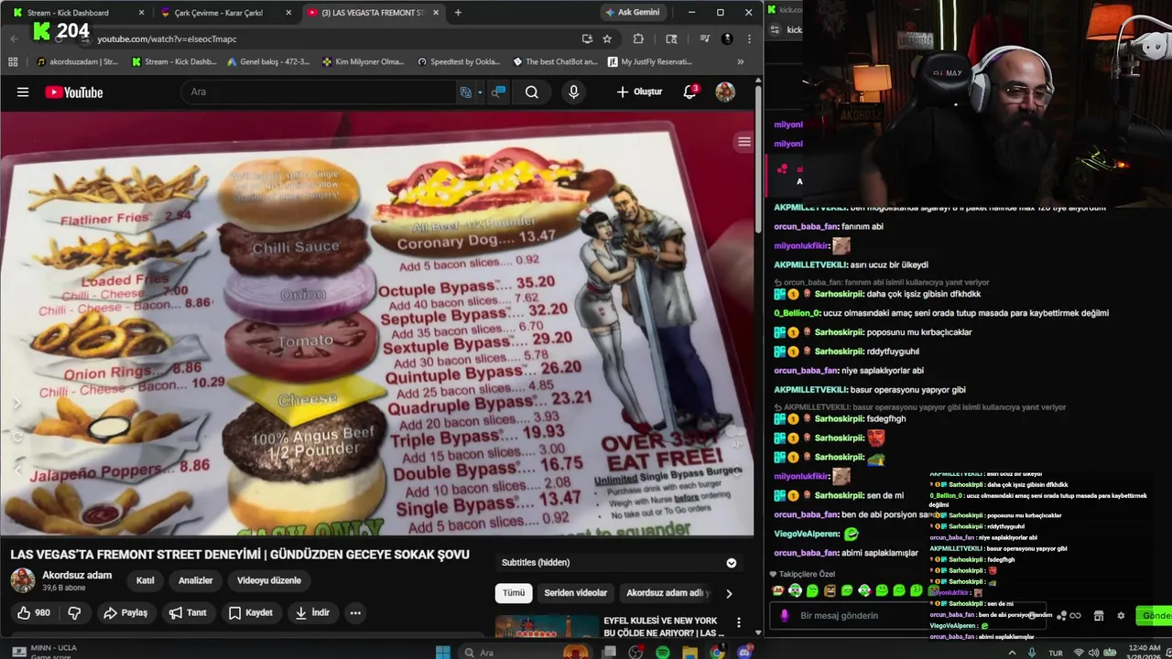Click the purple microphone icon in chat
This screenshot has height=659, width=1172.
784,615
